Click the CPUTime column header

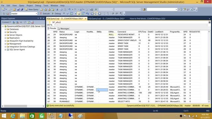pyautogui.click(x=142, y=32)
